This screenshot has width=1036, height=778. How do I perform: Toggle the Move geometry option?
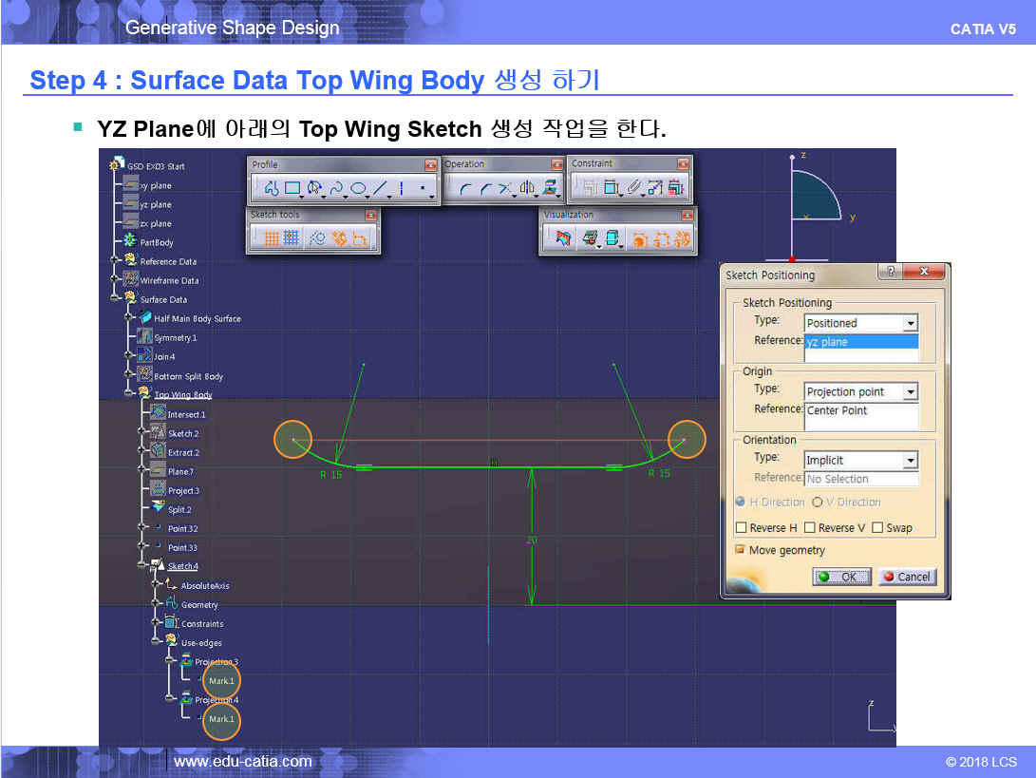tap(741, 550)
